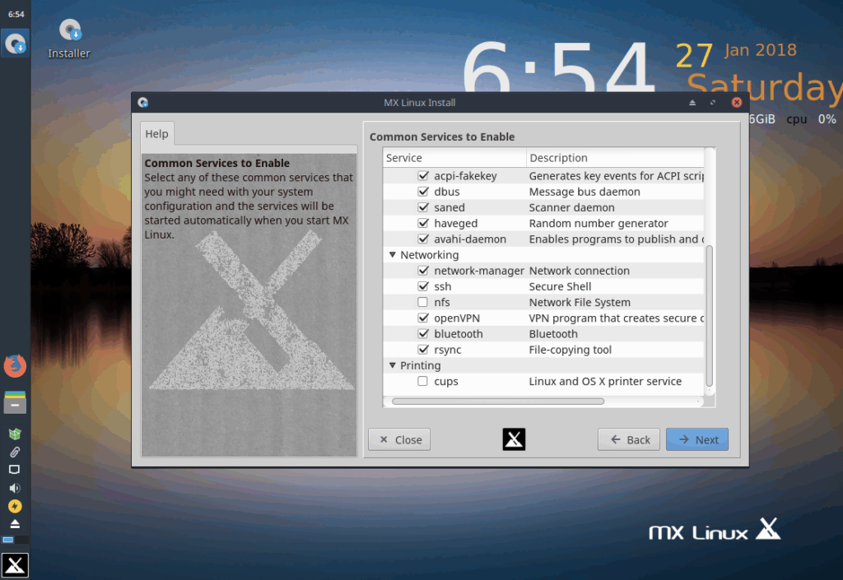Click the Close button

(399, 439)
